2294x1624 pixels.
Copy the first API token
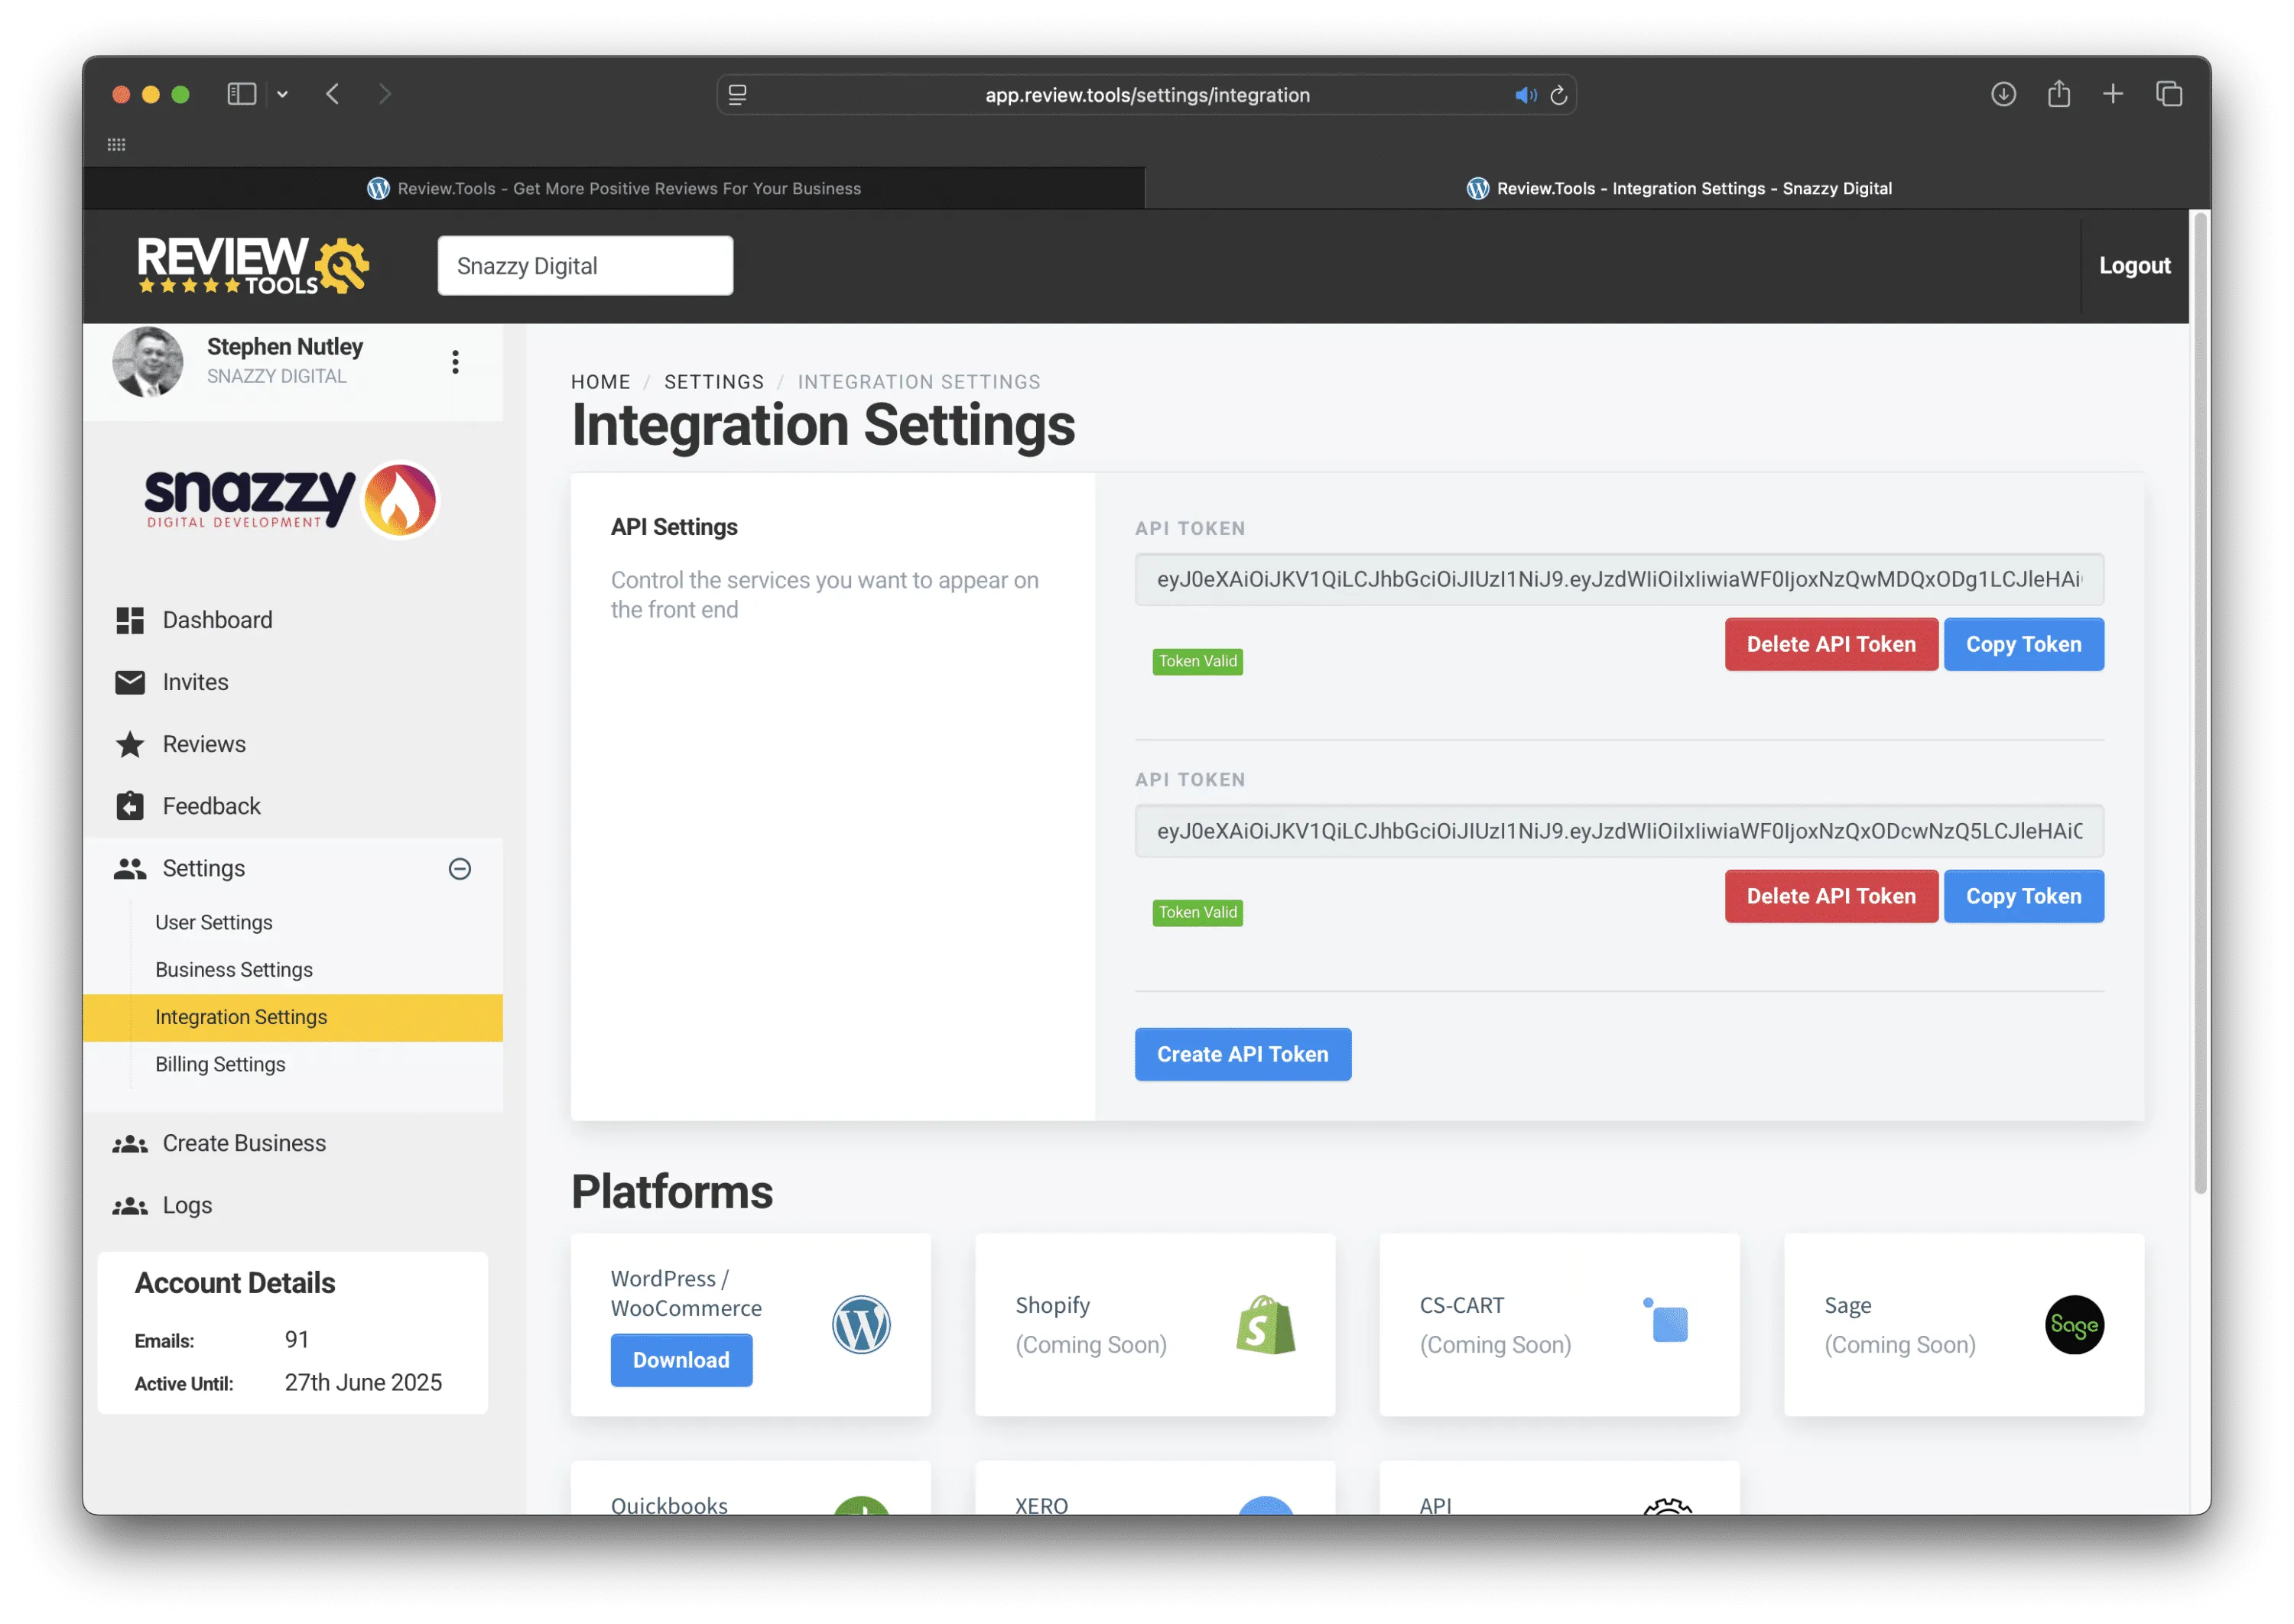pyautogui.click(x=2023, y=644)
